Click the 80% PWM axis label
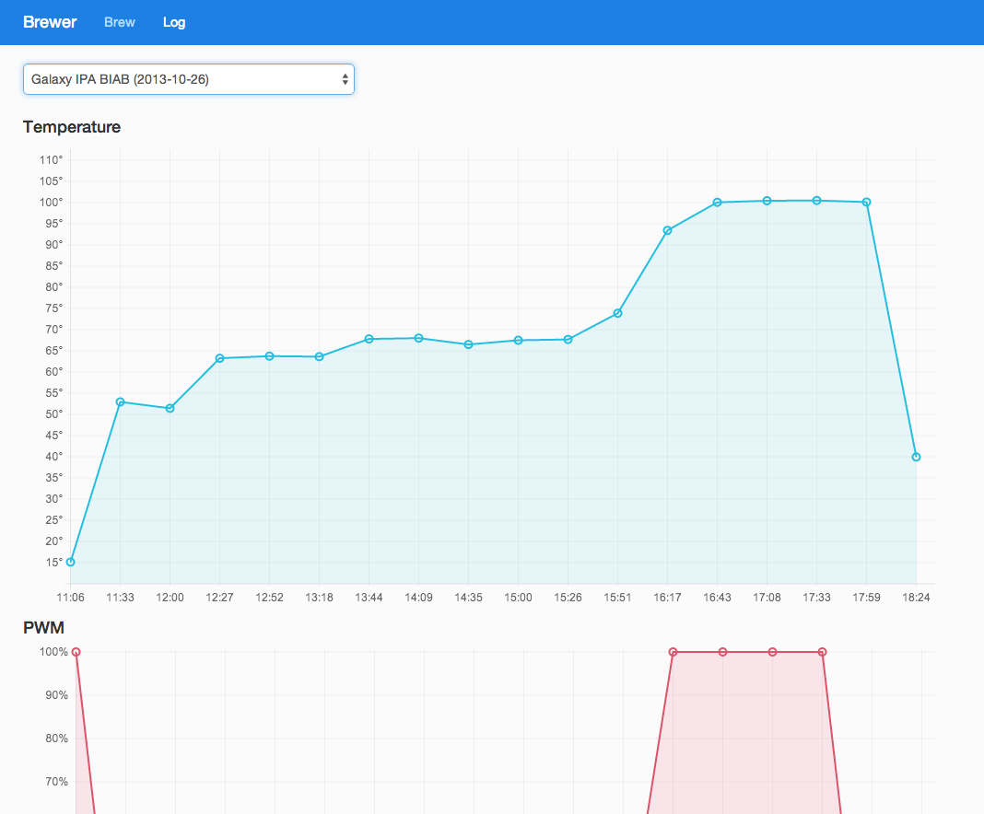984x814 pixels. 56,738
